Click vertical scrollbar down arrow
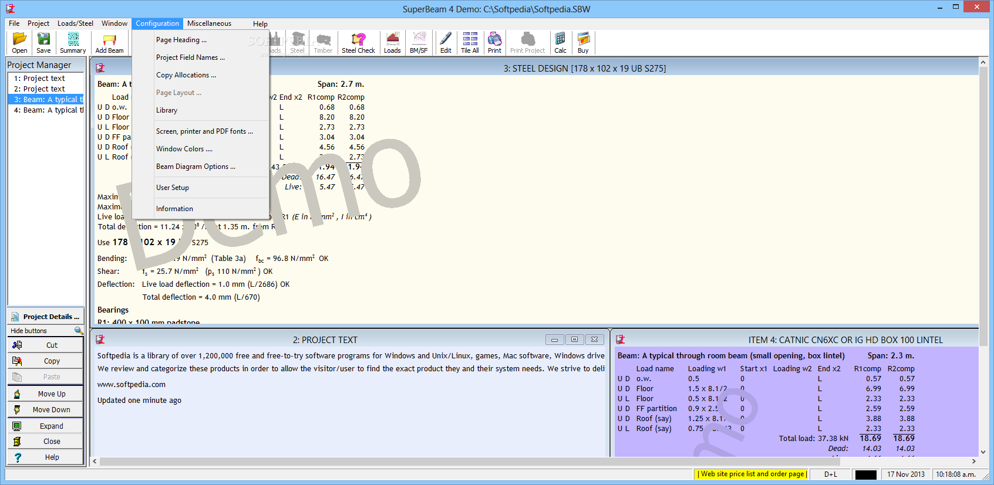This screenshot has height=485, width=994. tap(983, 452)
